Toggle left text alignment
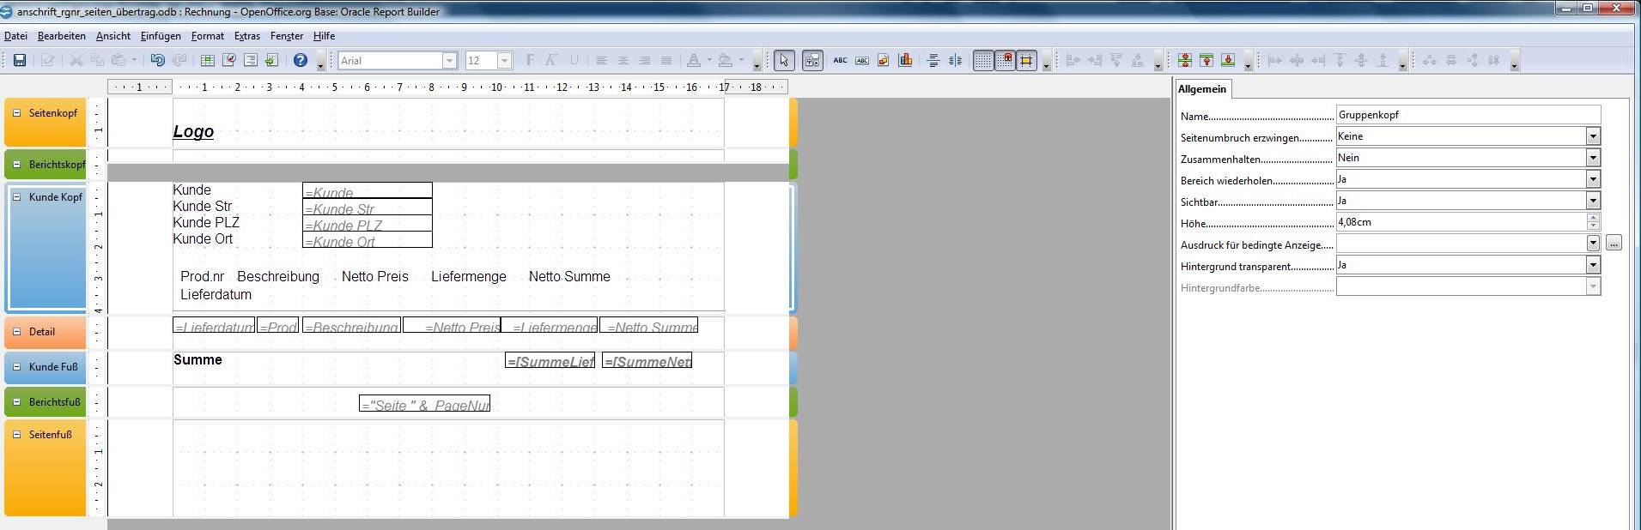Image resolution: width=1641 pixels, height=530 pixels. [x=601, y=60]
